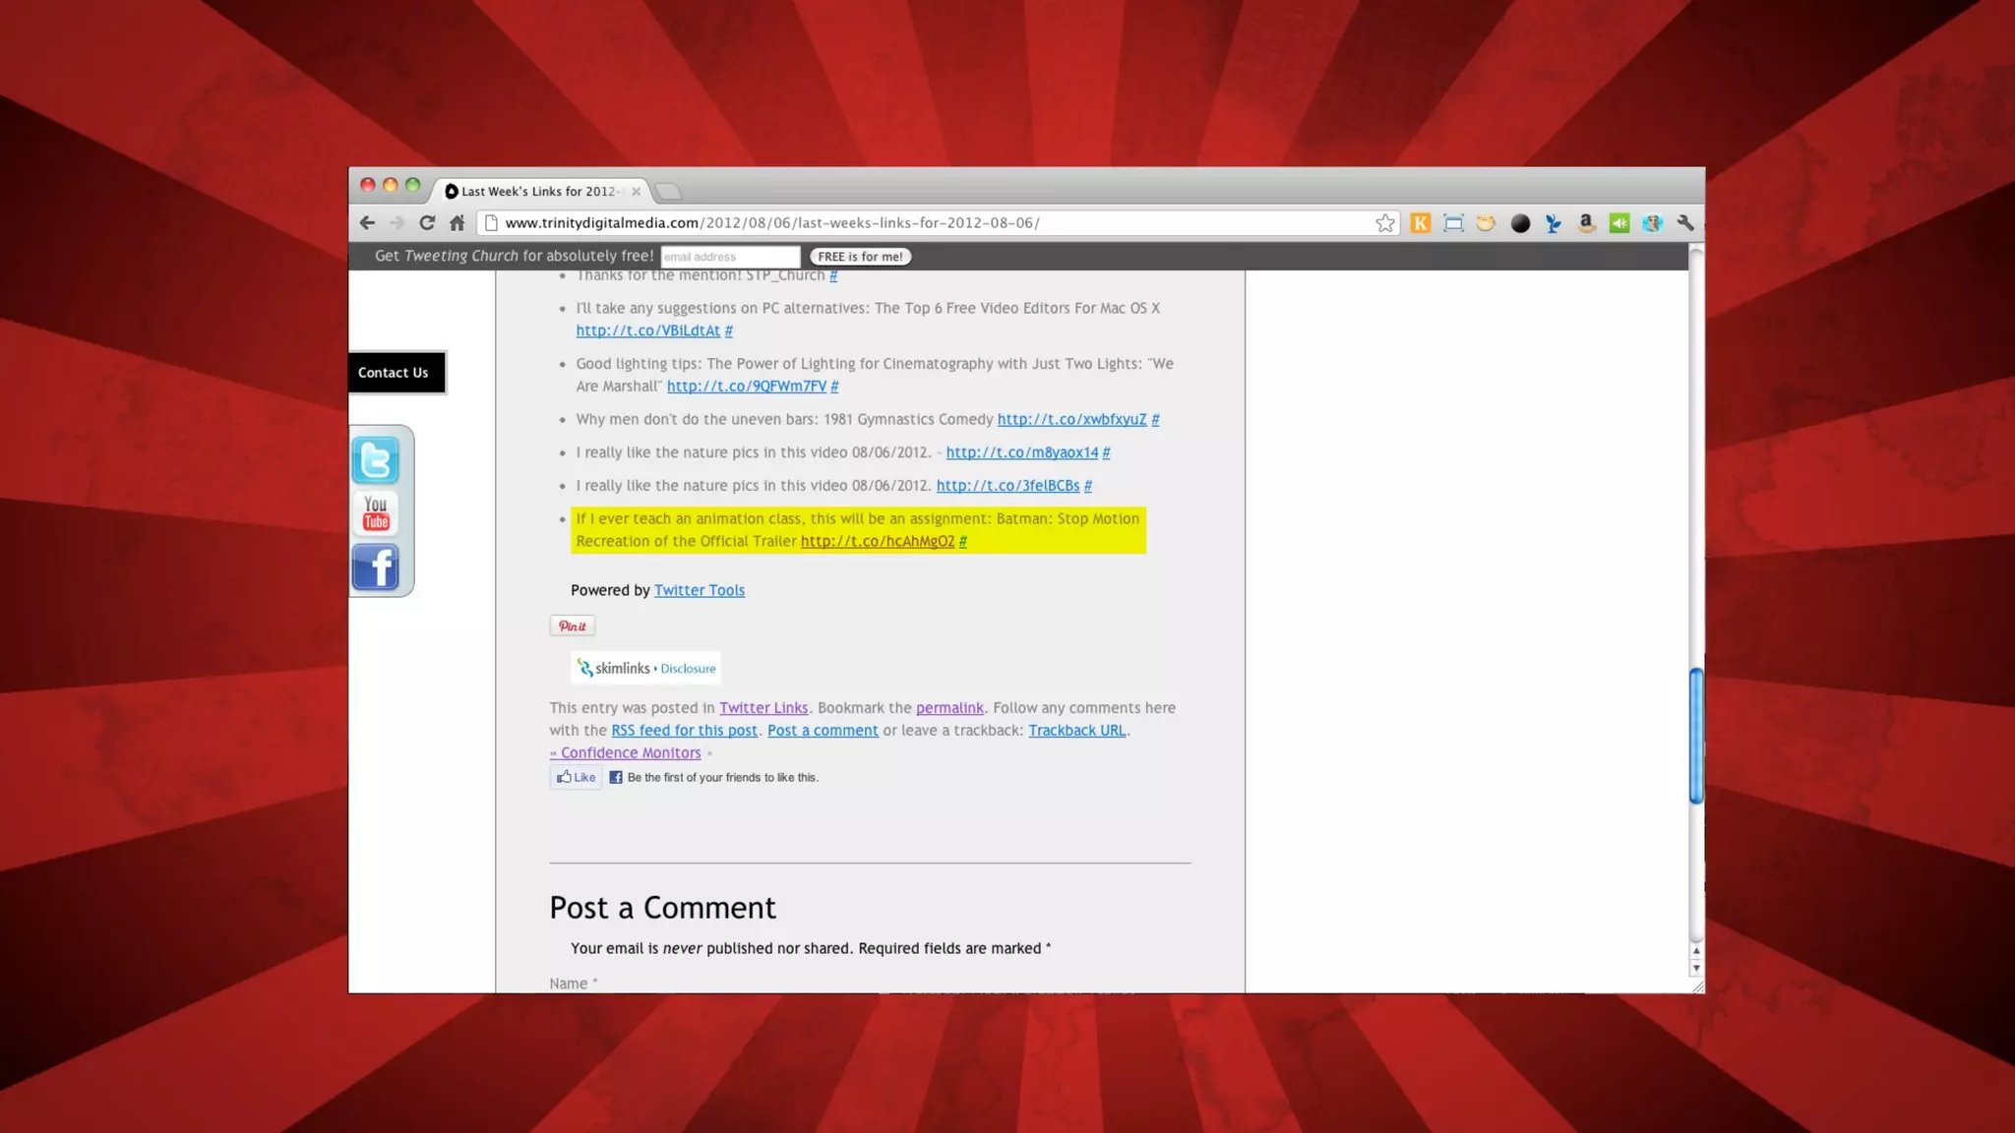Click the scrollbar up arrow
2015x1133 pixels.
point(1696,952)
